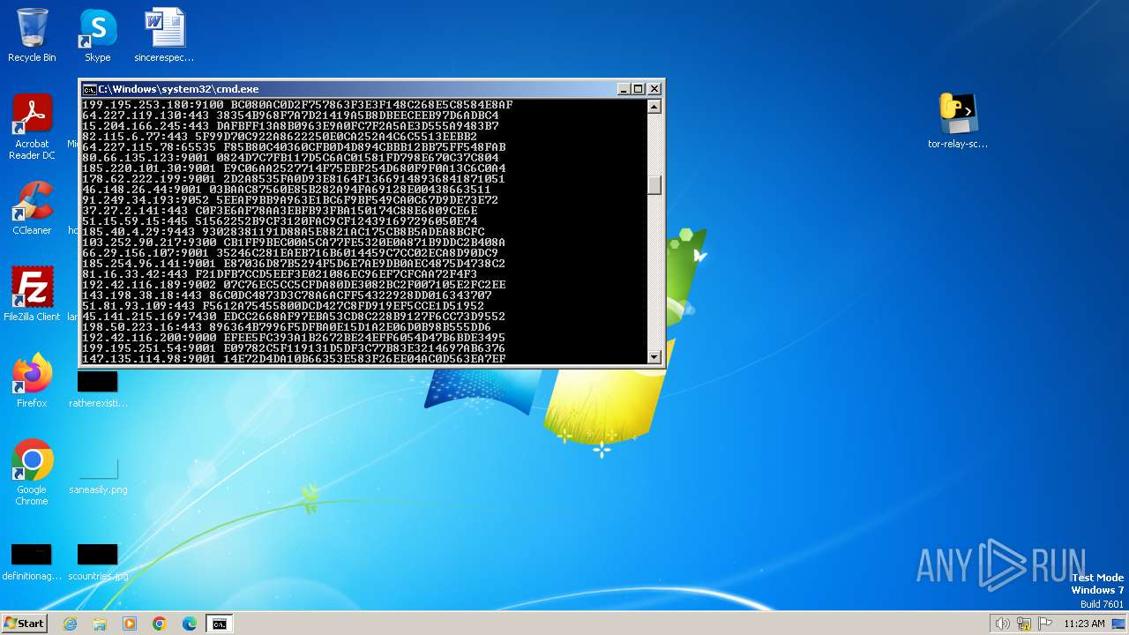Click the line starting 178.62.222.199:9001
The width and height of the screenshot is (1129, 635).
[294, 179]
